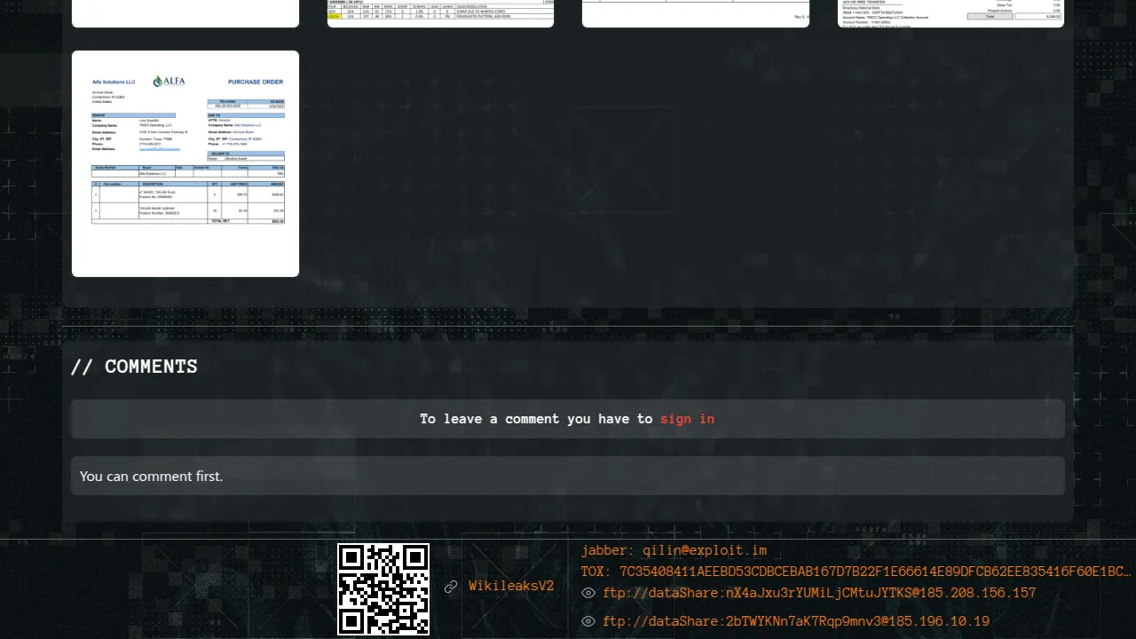Click the FTP link ending in 185.196.10.19
The image size is (1136, 639).
(796, 622)
